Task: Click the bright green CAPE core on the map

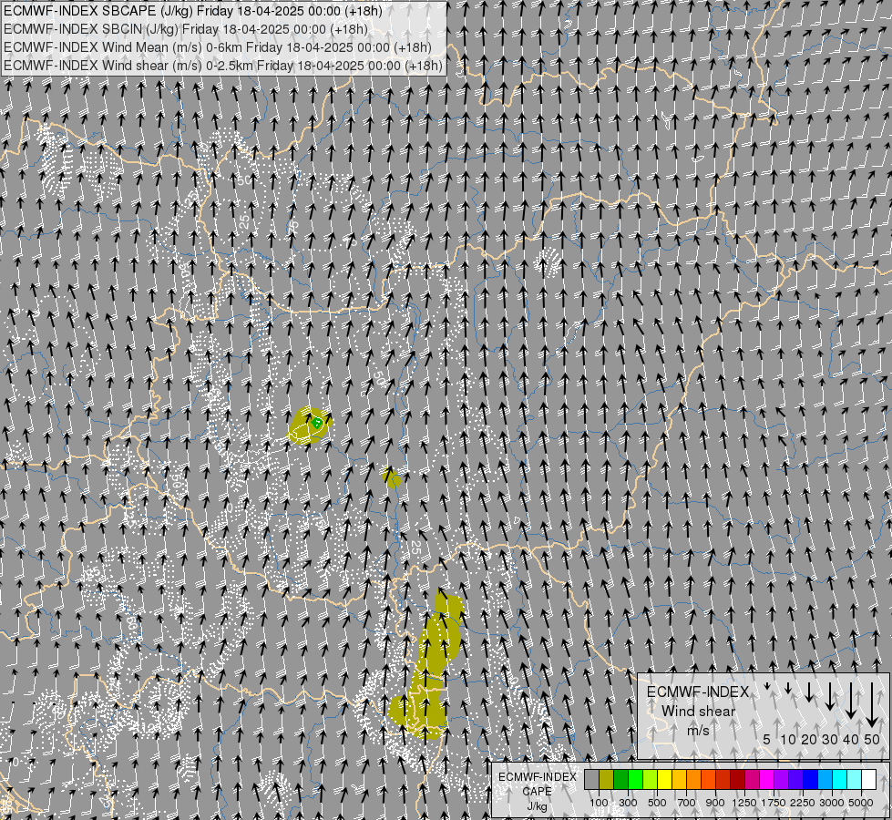Action: point(317,423)
